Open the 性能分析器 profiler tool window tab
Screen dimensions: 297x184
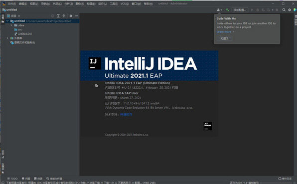point(54,179)
